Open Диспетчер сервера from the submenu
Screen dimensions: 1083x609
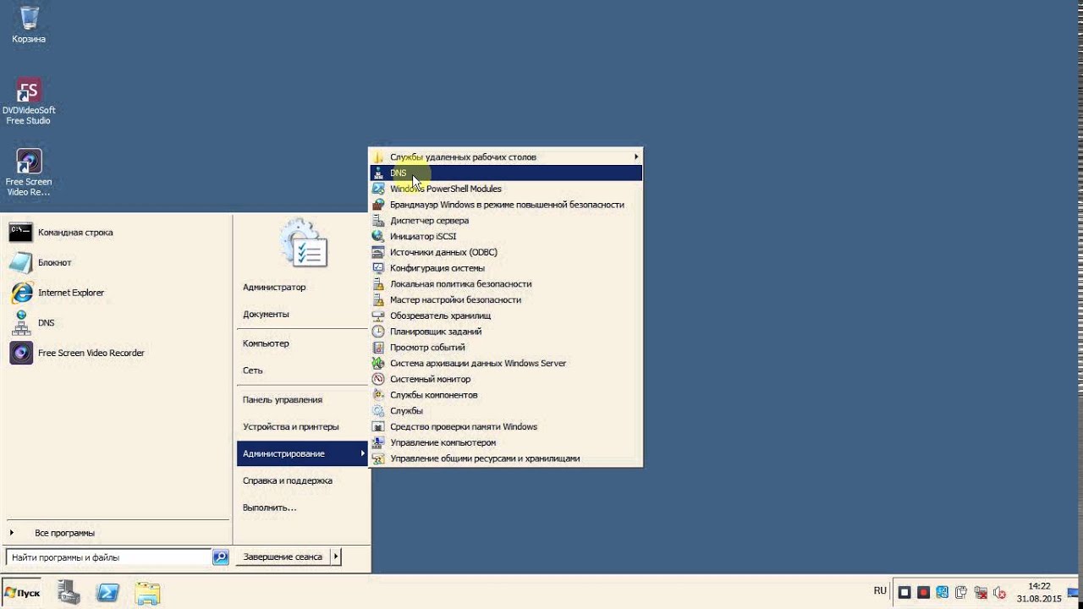pyautogui.click(x=506, y=221)
